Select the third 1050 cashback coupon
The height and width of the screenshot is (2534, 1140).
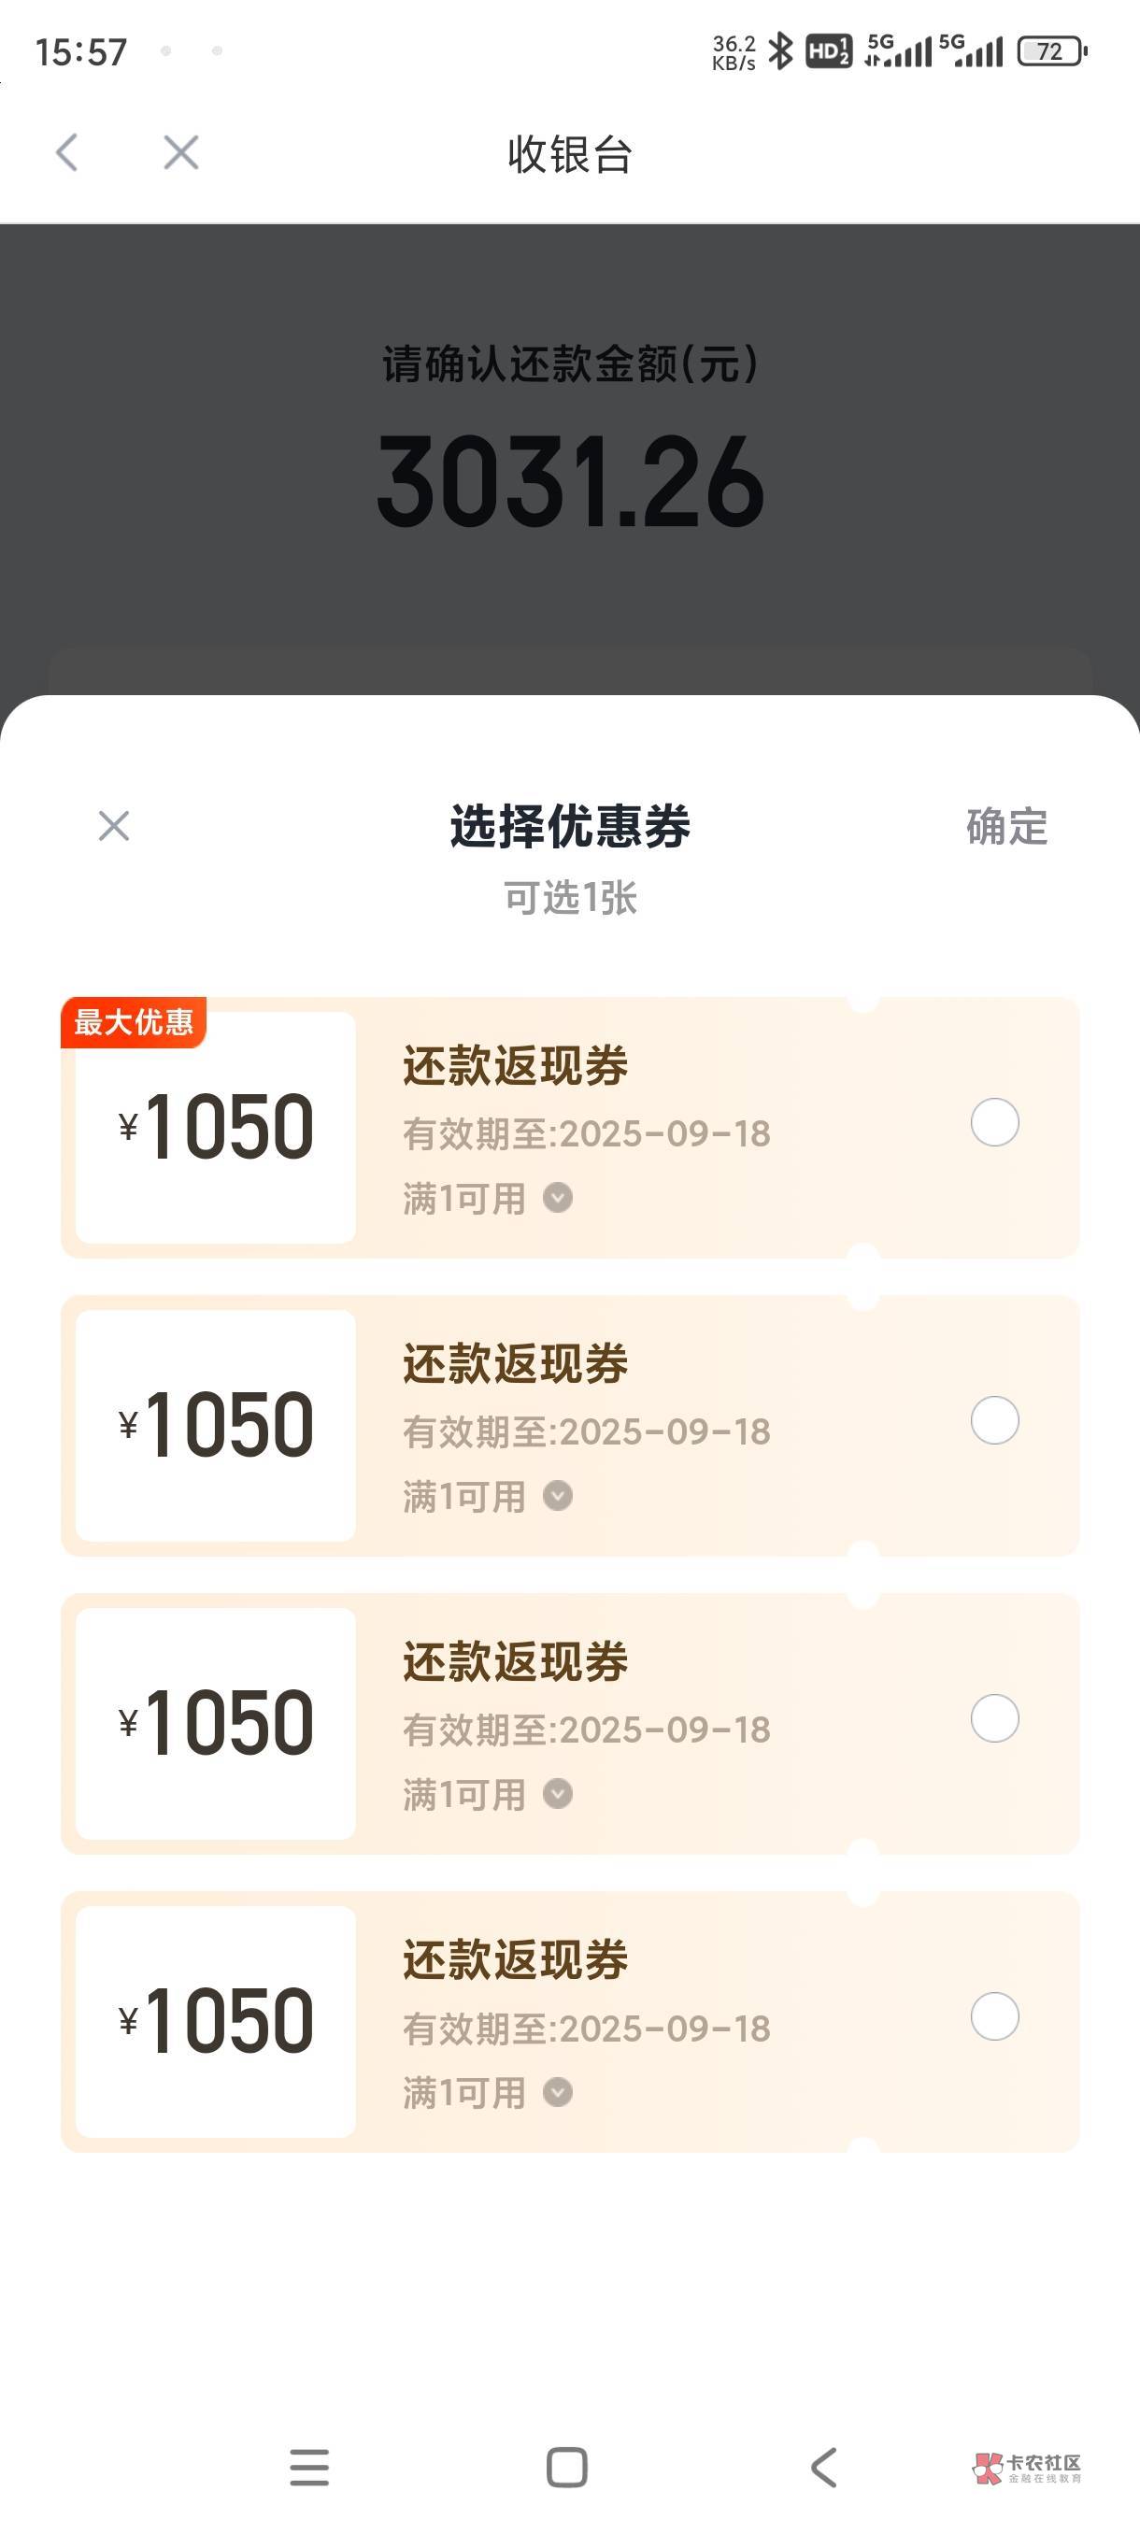[994, 1718]
